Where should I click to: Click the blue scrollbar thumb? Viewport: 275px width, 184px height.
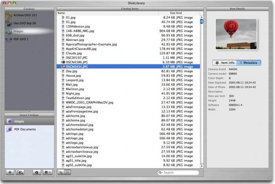point(202,21)
